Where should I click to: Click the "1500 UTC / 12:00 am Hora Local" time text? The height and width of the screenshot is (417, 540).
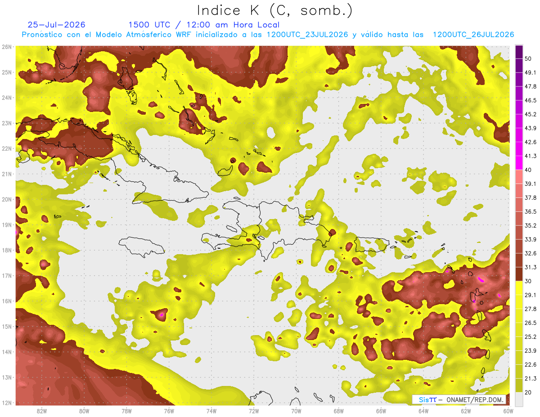[204, 25]
